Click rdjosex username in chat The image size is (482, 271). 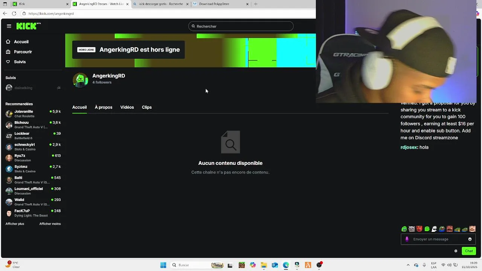(409, 148)
